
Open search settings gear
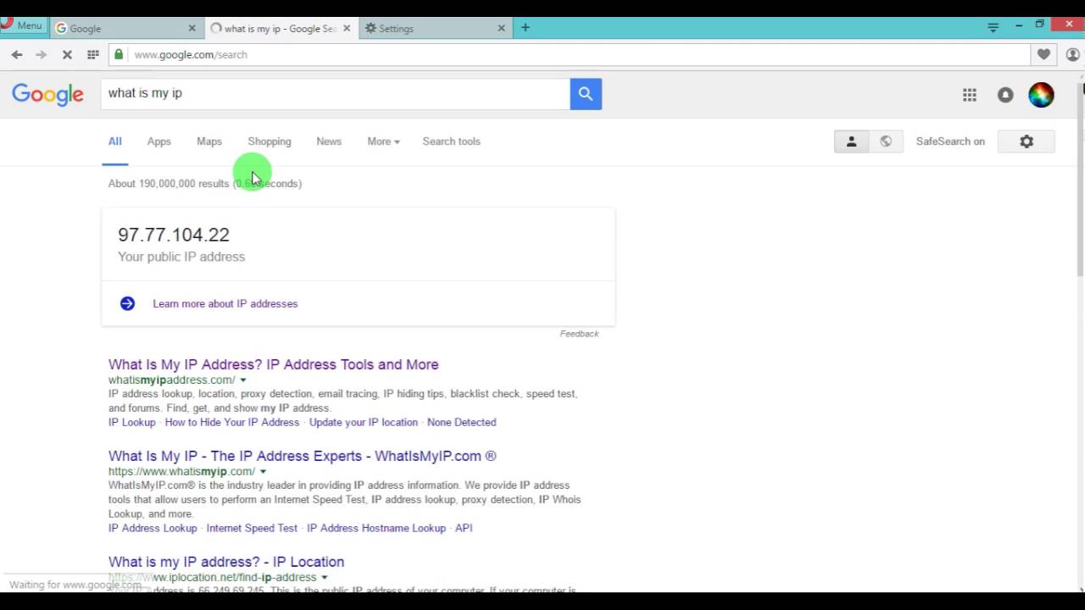(1027, 141)
